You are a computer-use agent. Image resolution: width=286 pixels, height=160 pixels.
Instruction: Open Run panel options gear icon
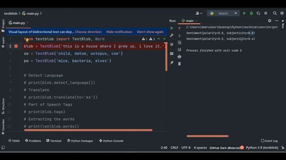click(x=269, y=21)
